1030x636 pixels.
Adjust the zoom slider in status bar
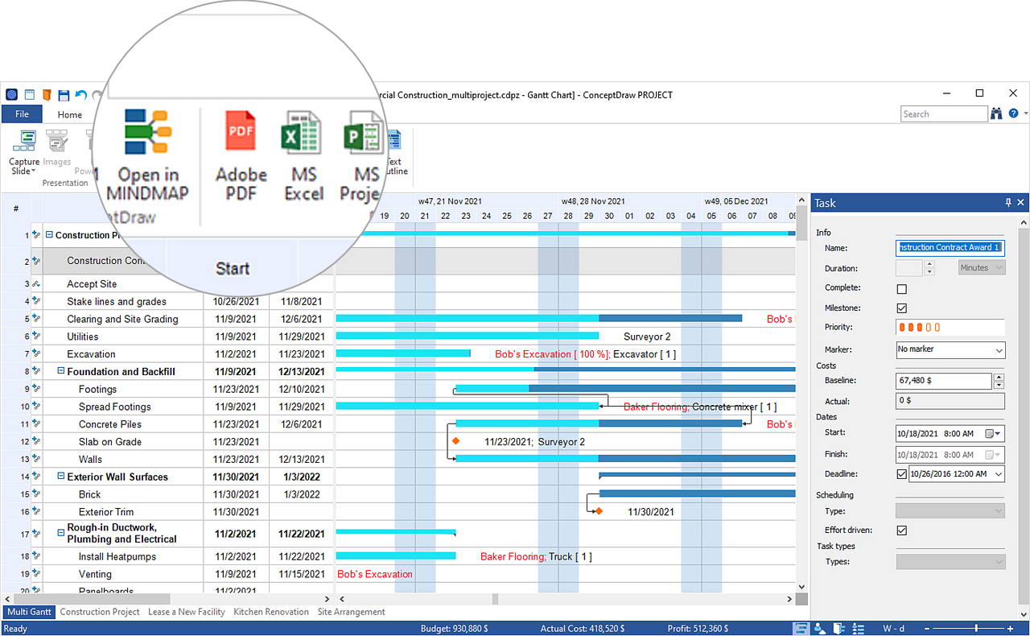(977, 628)
